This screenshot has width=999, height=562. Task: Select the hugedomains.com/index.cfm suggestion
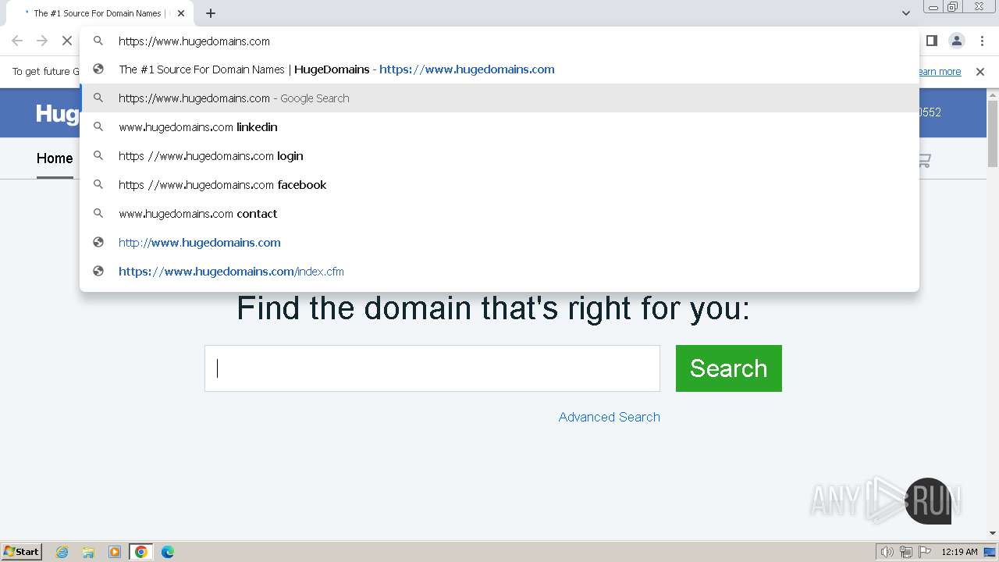(499, 272)
